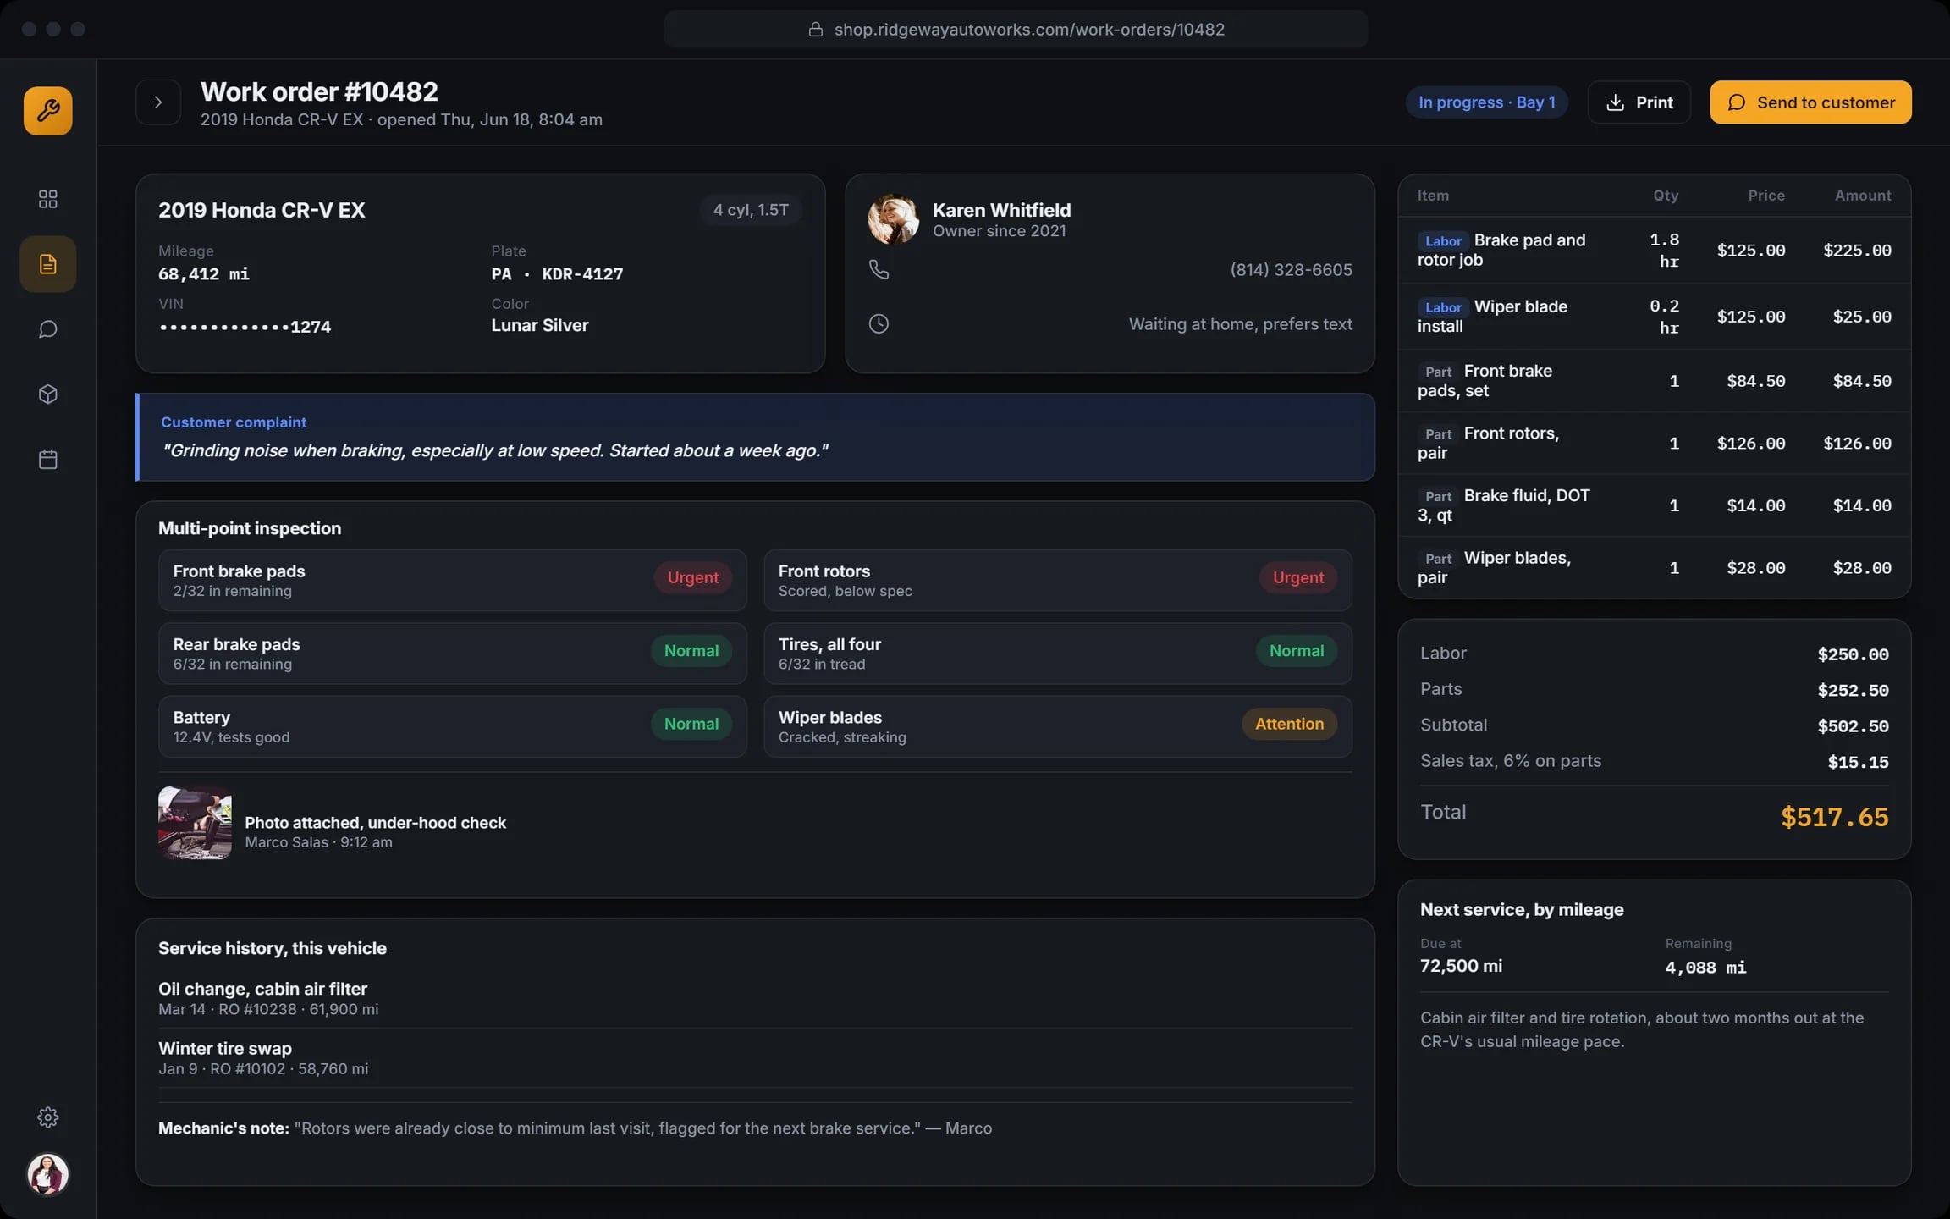Click the Sales tax amount $15.15
This screenshot has height=1219, width=1950.
click(1858, 763)
